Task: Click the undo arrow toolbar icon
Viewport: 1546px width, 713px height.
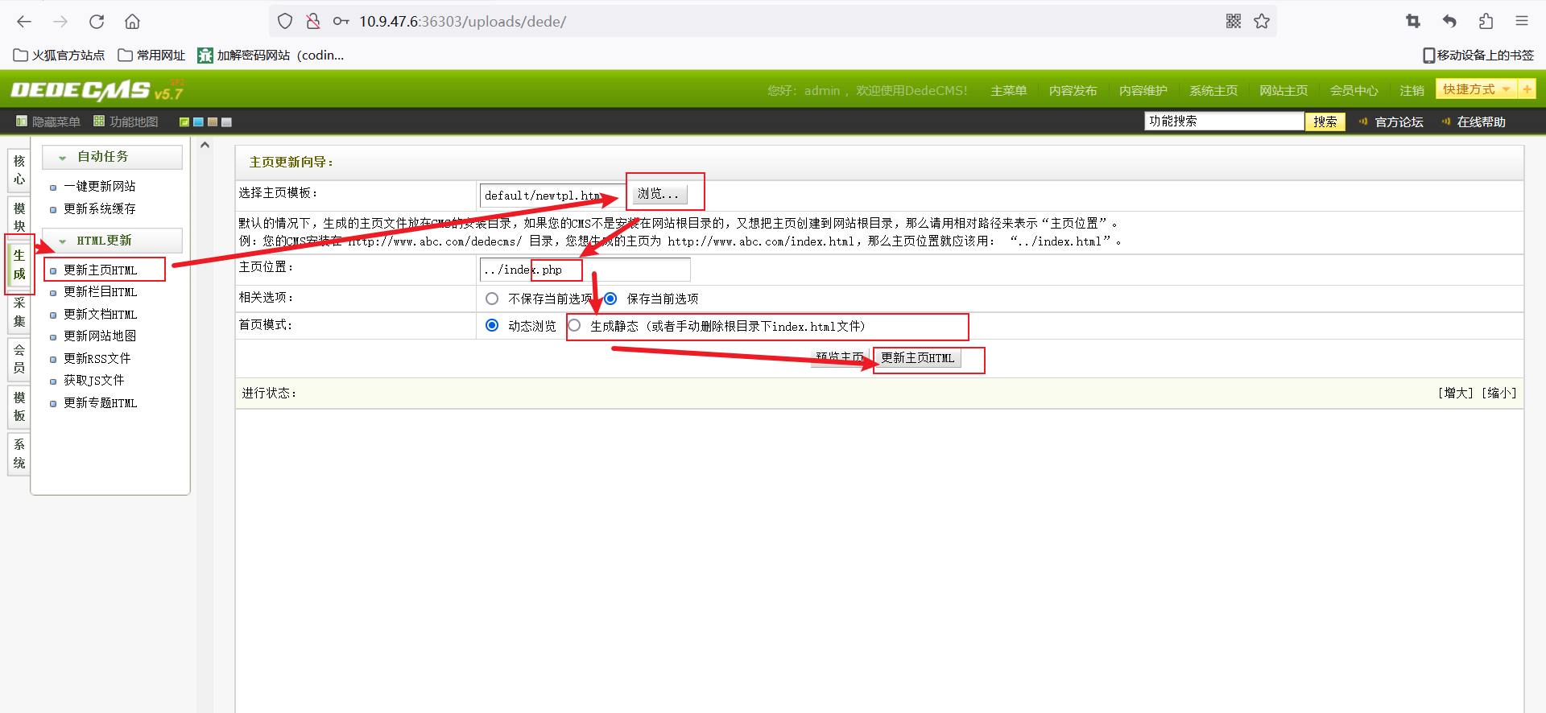Action: (1449, 22)
